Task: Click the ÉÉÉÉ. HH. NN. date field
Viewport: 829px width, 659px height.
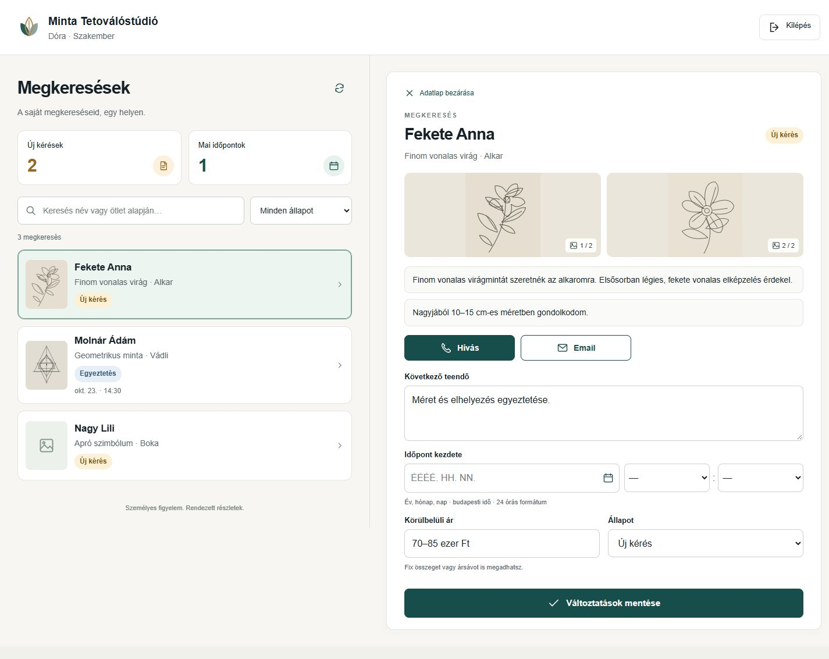Action: point(512,478)
